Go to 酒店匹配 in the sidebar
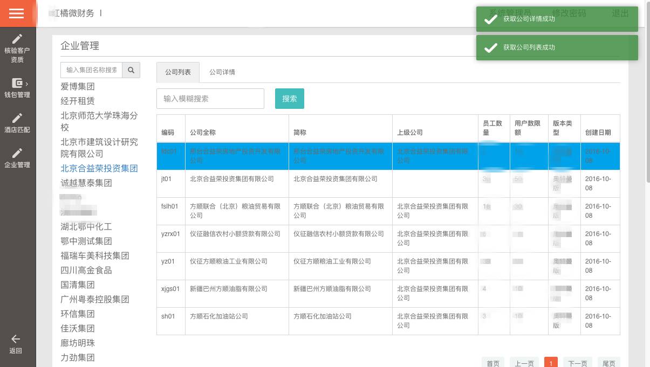Image resolution: width=650 pixels, height=367 pixels. pyautogui.click(x=17, y=123)
